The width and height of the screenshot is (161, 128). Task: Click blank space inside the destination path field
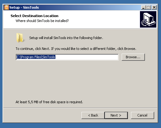(x=87, y=57)
